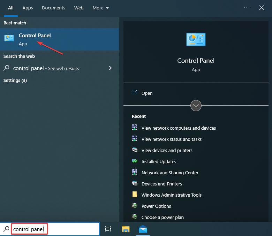Open the Control Panel best match result
Screen dimensions: 272x236
[60, 39]
